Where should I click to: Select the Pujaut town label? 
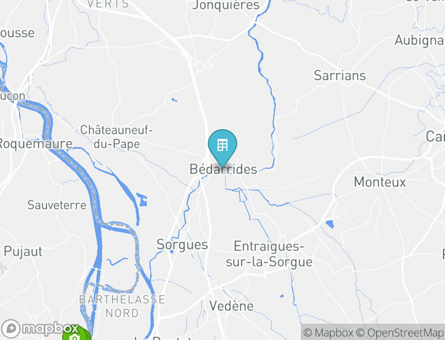23,252
